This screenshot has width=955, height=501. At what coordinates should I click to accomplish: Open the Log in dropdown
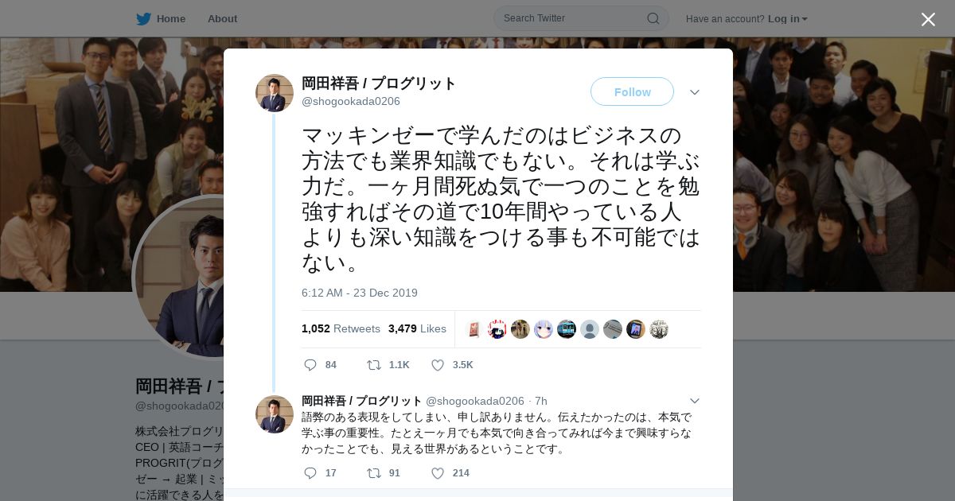pos(787,19)
